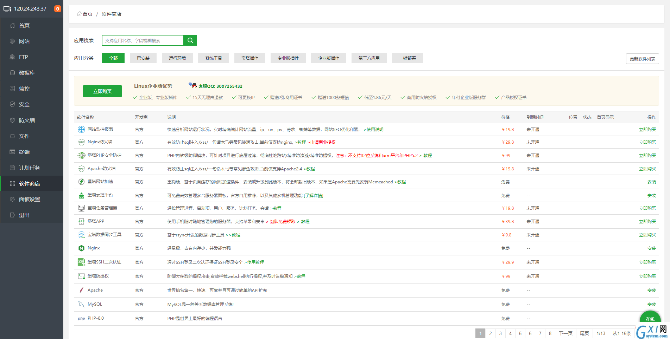
Task: Select the 已安装 category tab
Action: tap(143, 58)
